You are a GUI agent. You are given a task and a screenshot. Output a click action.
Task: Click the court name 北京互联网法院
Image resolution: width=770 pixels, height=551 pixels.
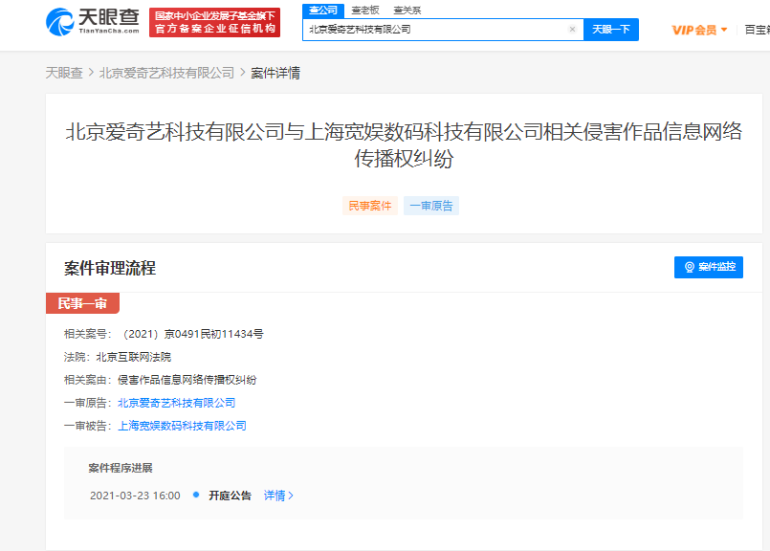134,357
